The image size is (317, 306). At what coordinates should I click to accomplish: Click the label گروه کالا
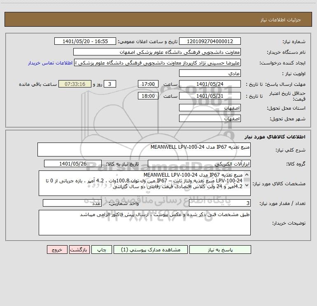click(296, 164)
